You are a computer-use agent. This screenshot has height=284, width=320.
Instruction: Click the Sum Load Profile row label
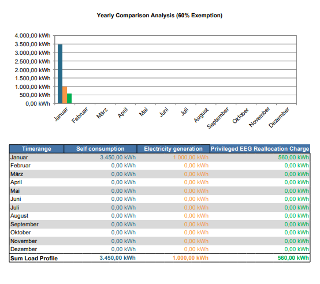coord(34,258)
